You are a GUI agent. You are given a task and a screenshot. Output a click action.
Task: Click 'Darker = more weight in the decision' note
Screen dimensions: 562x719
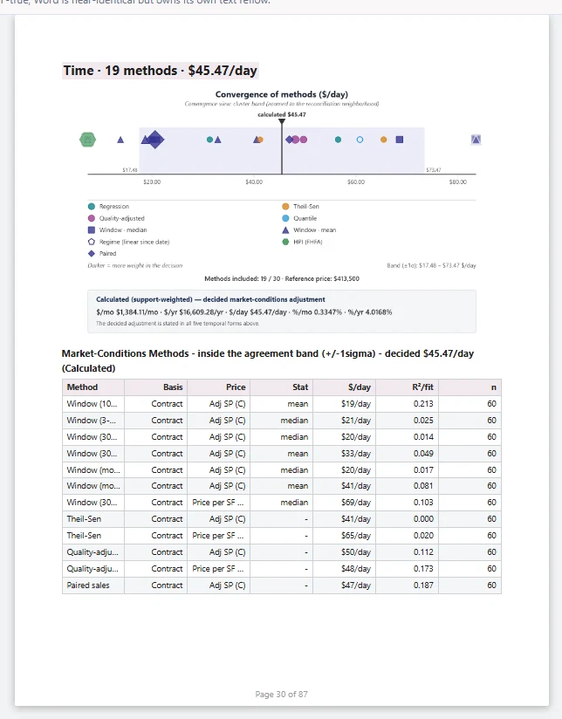pyautogui.click(x=135, y=265)
